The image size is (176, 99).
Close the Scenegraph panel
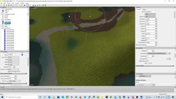(28, 7)
